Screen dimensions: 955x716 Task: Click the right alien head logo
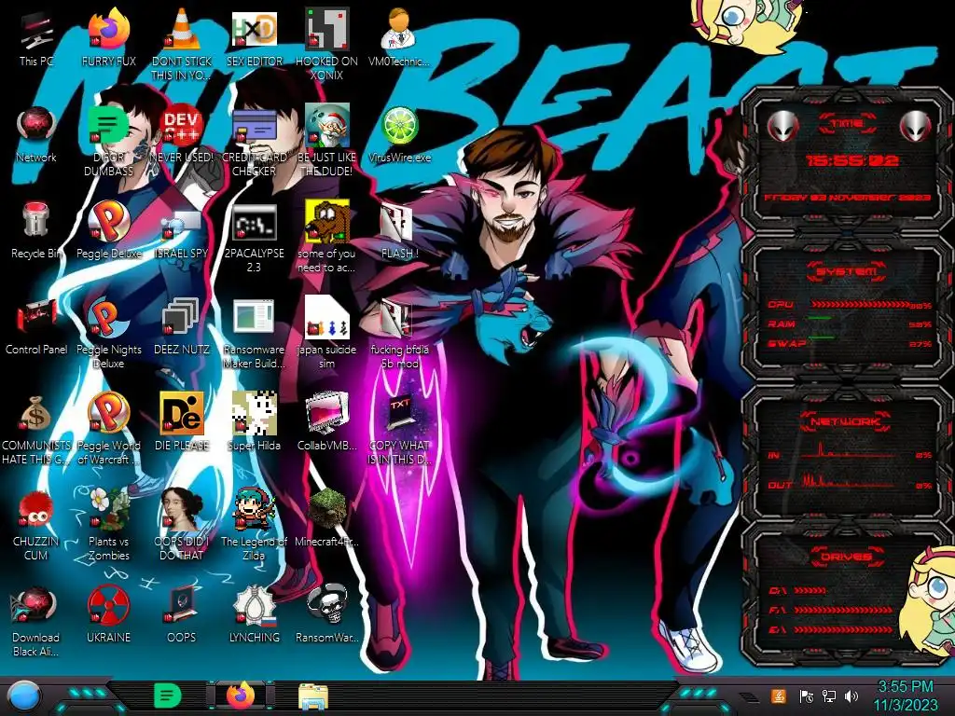(916, 126)
